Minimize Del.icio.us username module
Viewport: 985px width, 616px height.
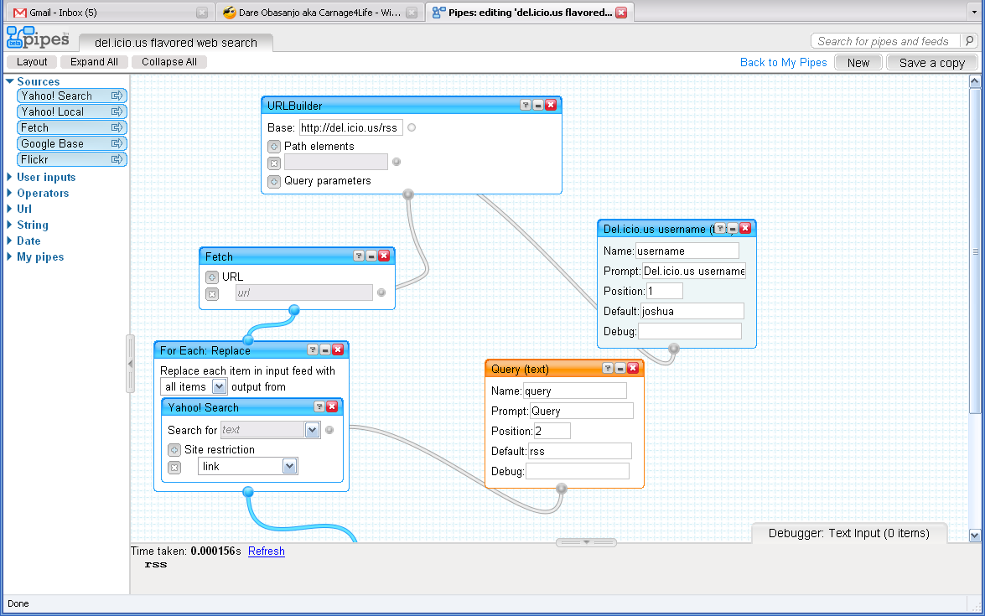(x=733, y=228)
